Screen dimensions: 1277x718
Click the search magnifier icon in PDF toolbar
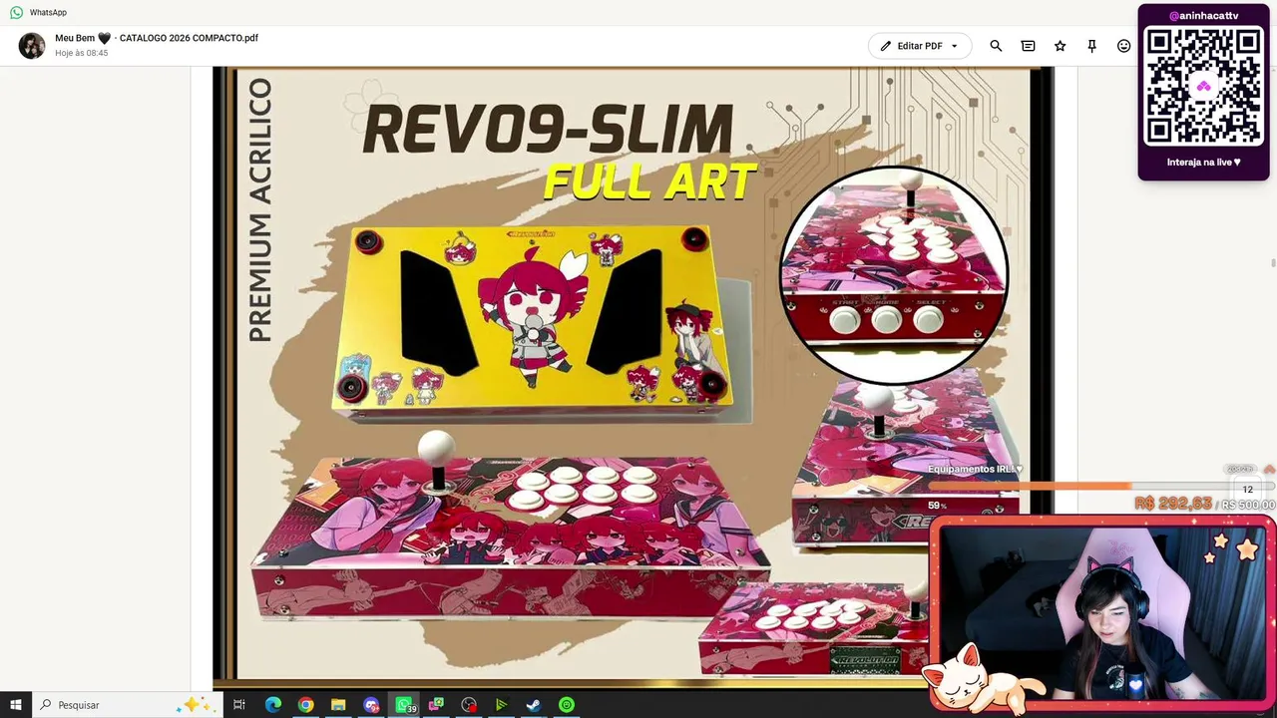996,46
